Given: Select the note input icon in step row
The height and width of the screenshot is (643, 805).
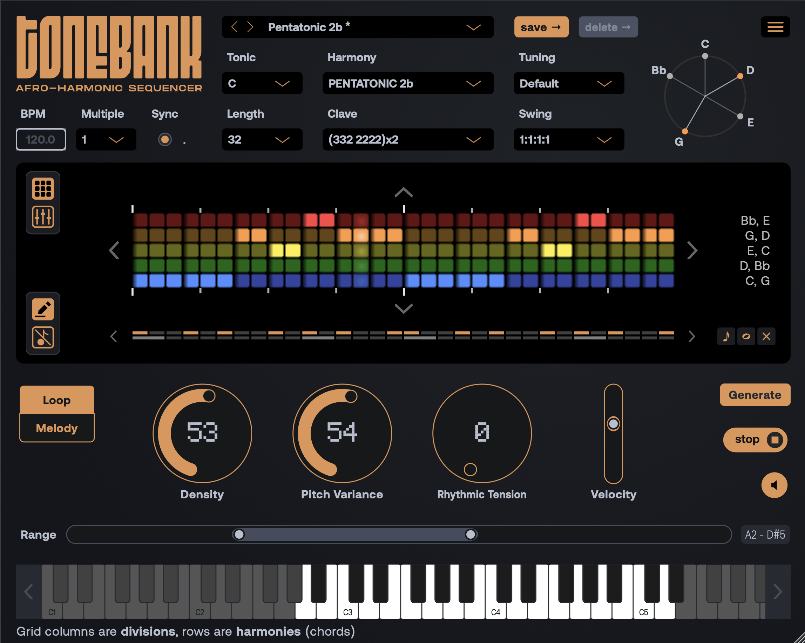Looking at the screenshot, I should [x=726, y=337].
